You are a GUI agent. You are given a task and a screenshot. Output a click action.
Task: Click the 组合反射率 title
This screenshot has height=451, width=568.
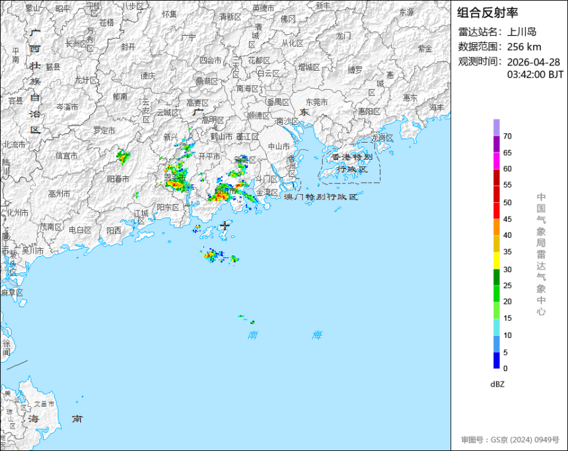(x=487, y=13)
